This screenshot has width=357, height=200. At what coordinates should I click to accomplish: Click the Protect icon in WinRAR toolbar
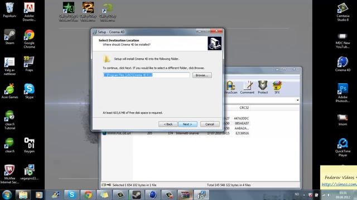coord(263,87)
